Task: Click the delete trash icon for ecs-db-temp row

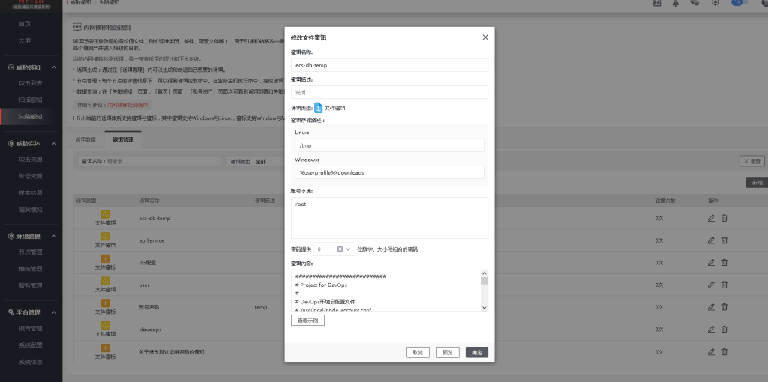Action: point(724,218)
